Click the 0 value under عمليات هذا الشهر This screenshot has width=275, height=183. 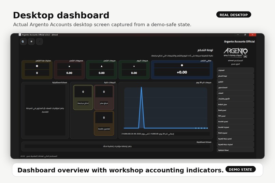click(x=37, y=73)
